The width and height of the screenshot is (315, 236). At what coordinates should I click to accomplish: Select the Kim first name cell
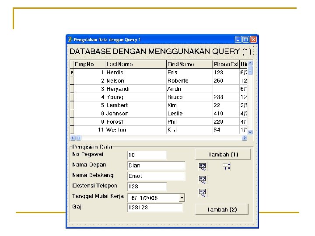point(189,105)
